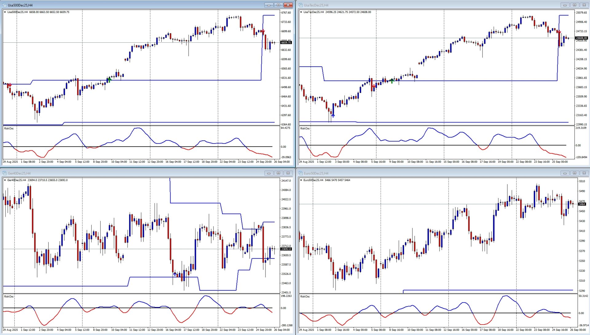Screen dimensions: 590x335
Task: Click the Ger40Dec25 chart window icon
Action: point(4,173)
